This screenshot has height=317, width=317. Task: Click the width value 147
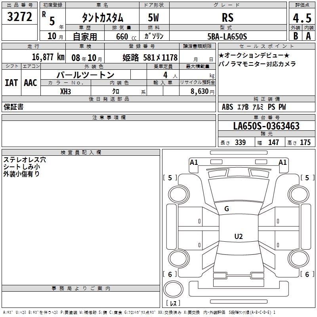(273, 142)
